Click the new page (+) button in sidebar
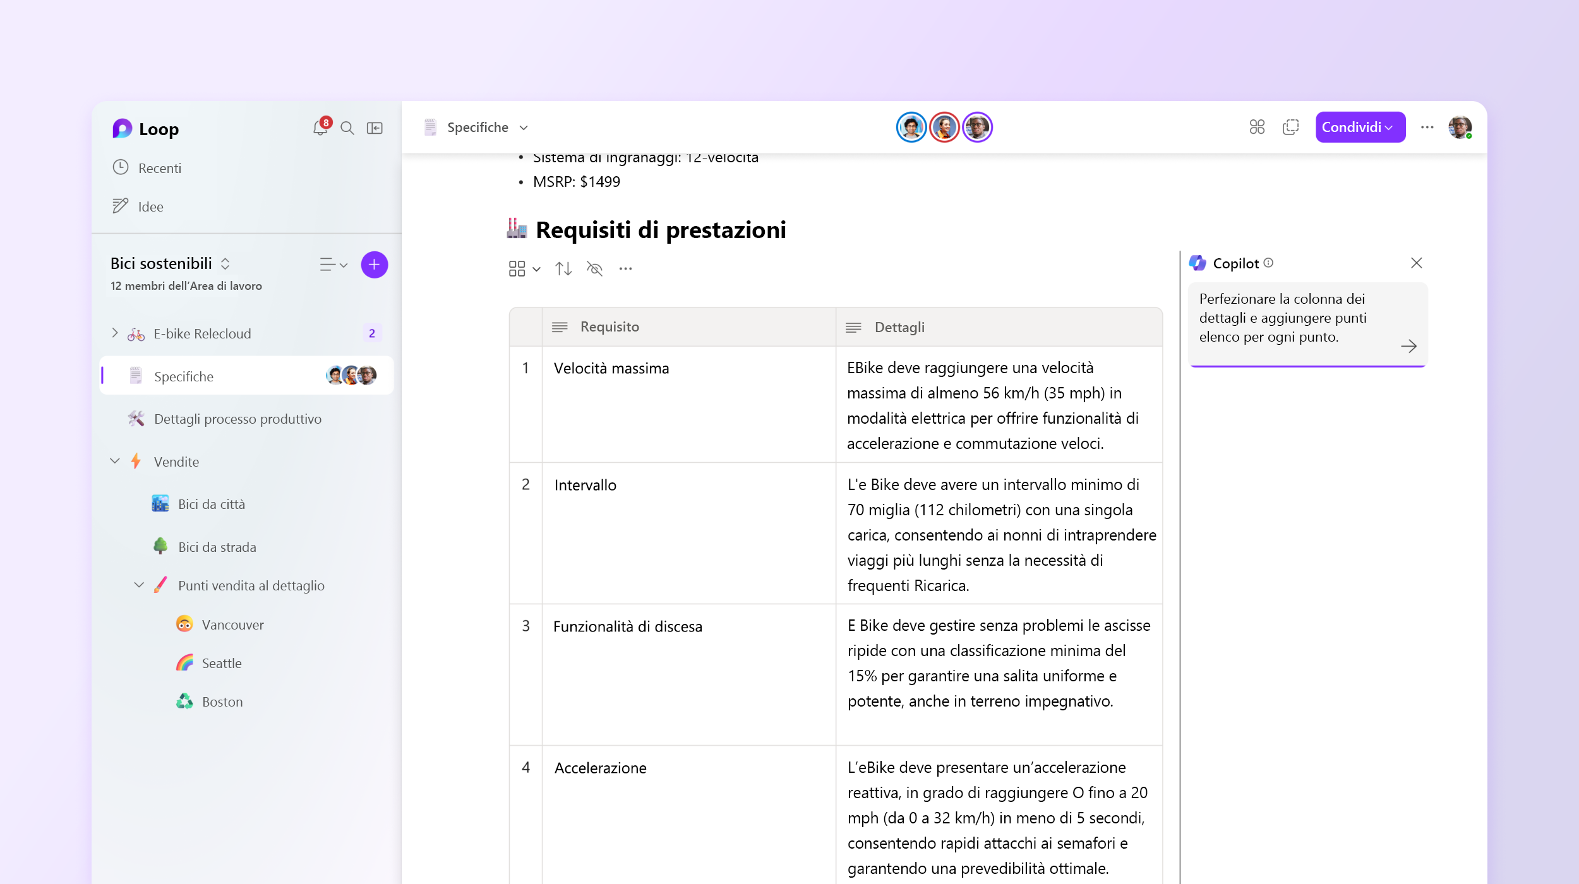 [x=372, y=263]
